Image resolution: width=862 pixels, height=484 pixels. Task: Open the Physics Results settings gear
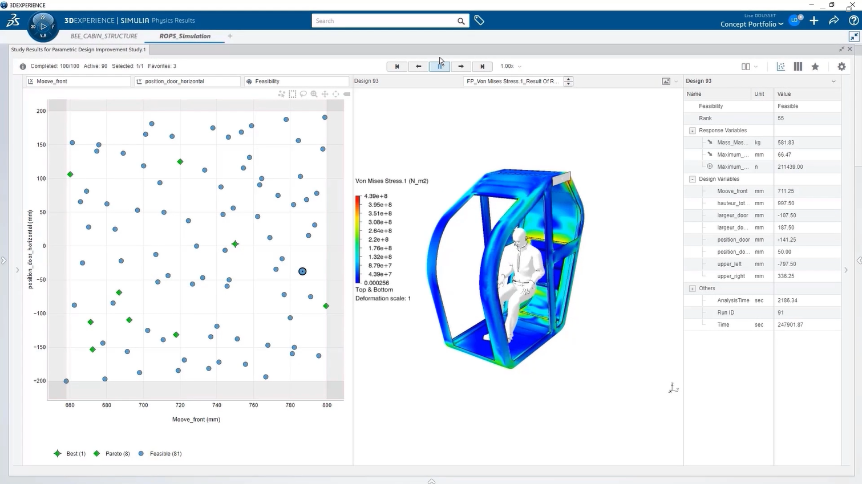point(841,67)
